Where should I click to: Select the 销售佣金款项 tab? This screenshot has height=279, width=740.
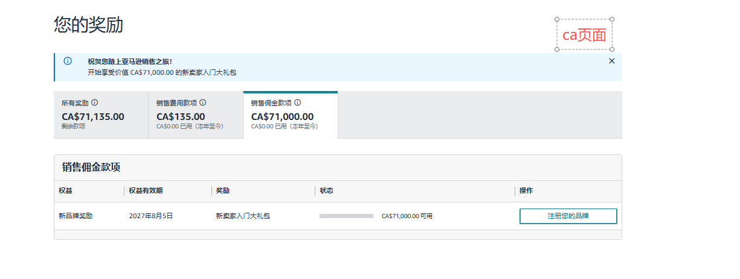[x=291, y=115]
